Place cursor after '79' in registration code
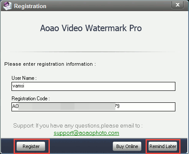Viewport: 189px width, 154px height. click(120, 106)
